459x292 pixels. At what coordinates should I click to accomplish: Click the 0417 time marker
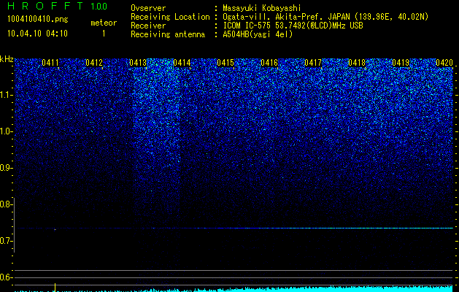[313, 63]
